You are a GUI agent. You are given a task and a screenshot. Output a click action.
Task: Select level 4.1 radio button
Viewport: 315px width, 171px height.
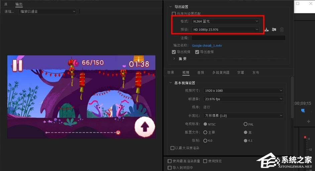pos(245,141)
